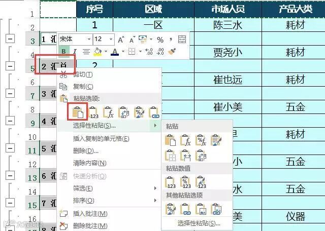325x231 pixels.
Task: Click the Linked Picture icon under 其他粘贴选项
Action: 216,209
